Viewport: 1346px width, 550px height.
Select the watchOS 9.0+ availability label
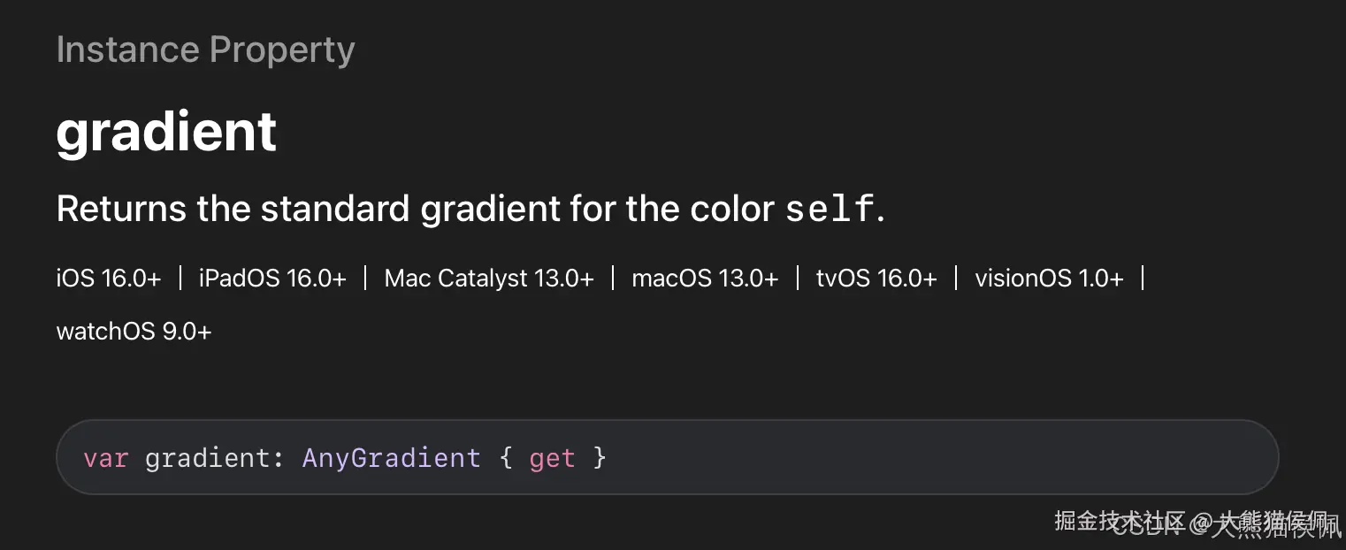(x=134, y=332)
